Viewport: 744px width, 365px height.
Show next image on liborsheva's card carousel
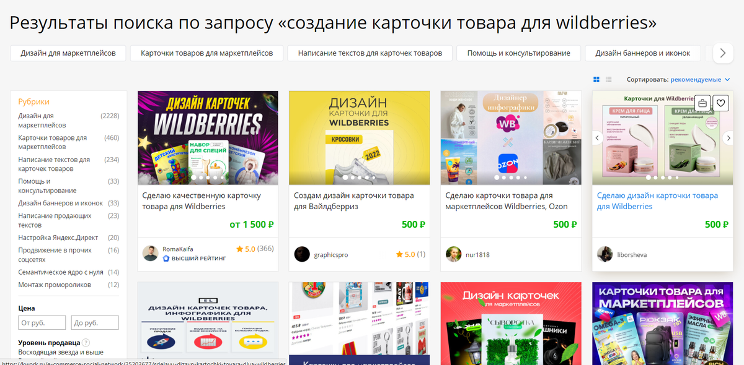(x=728, y=138)
